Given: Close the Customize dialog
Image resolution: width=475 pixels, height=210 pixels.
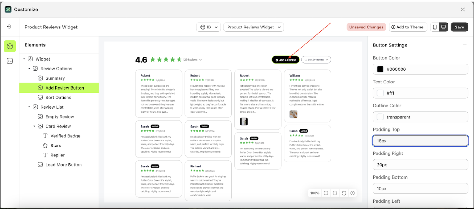Looking at the screenshot, I should pyautogui.click(x=463, y=9).
